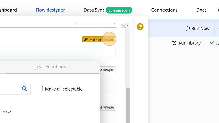
Task: Click the yellow Mark as unique button
Action: (x=99, y=39)
